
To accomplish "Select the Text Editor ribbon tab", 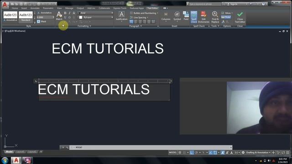I will (x=152, y=8).
